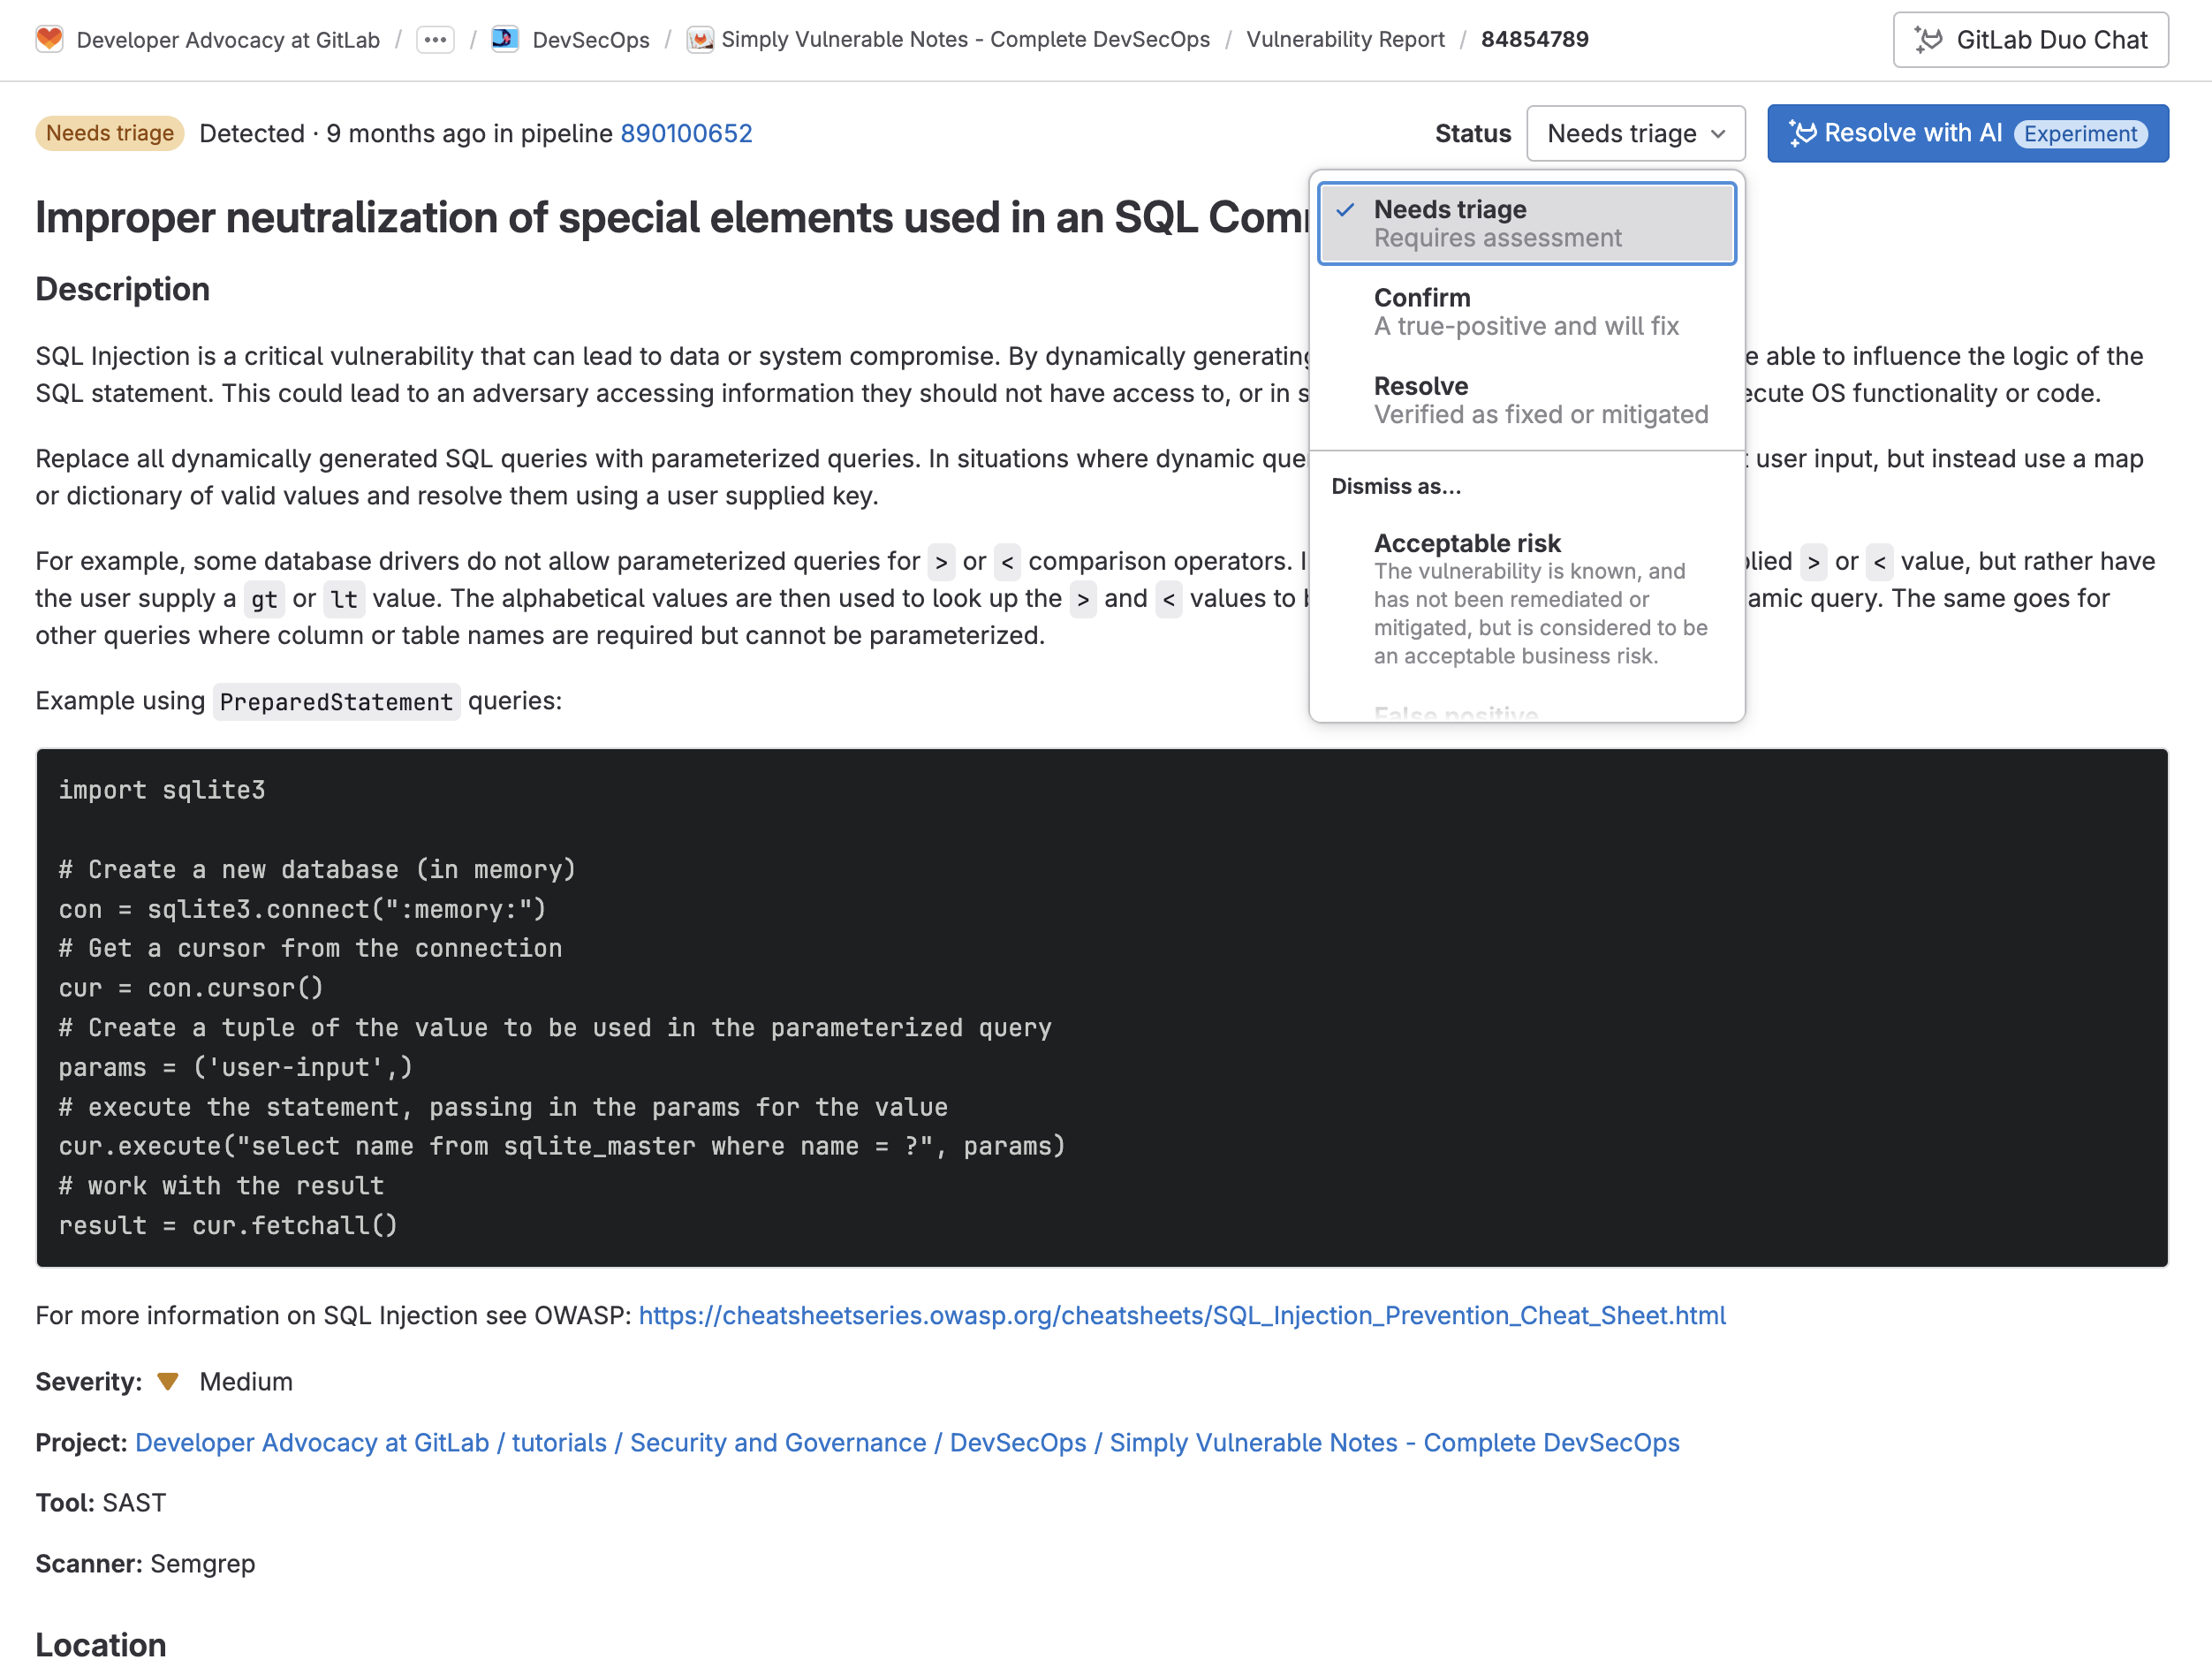
Task: Click the GitLab Duo Chat icon
Action: 1927,41
